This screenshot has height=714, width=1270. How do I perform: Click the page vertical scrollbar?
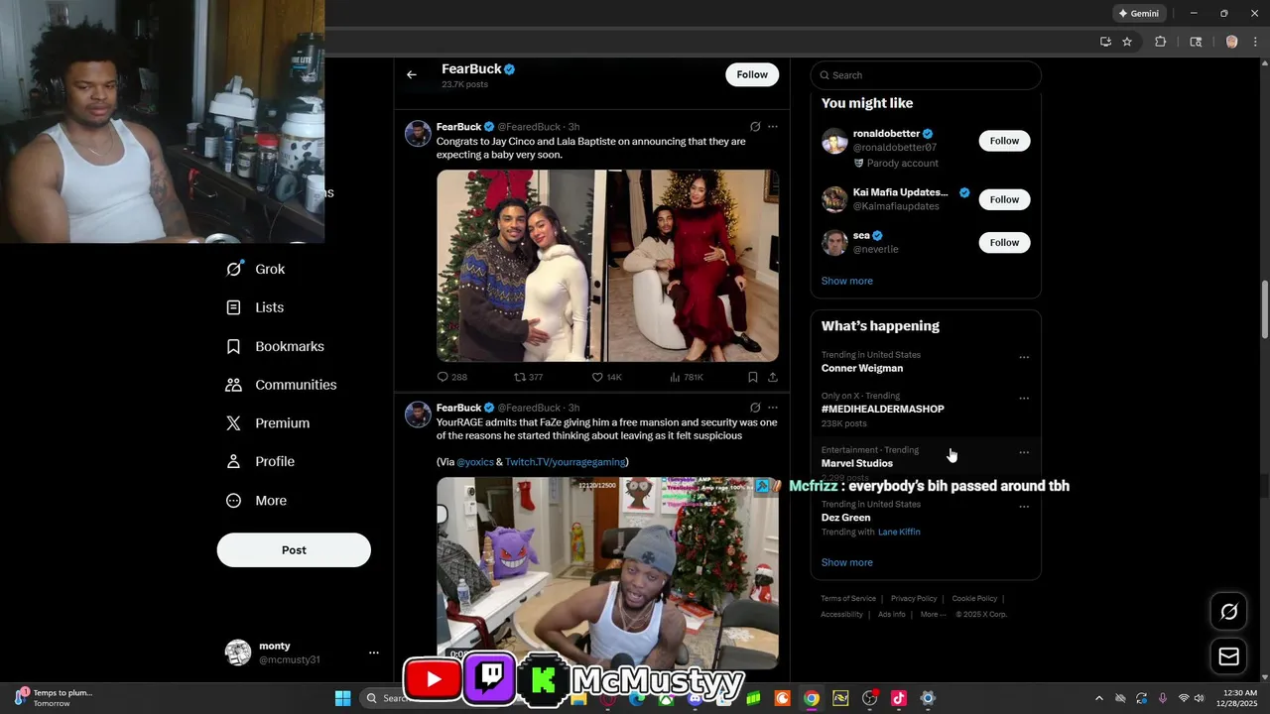pos(1264,309)
